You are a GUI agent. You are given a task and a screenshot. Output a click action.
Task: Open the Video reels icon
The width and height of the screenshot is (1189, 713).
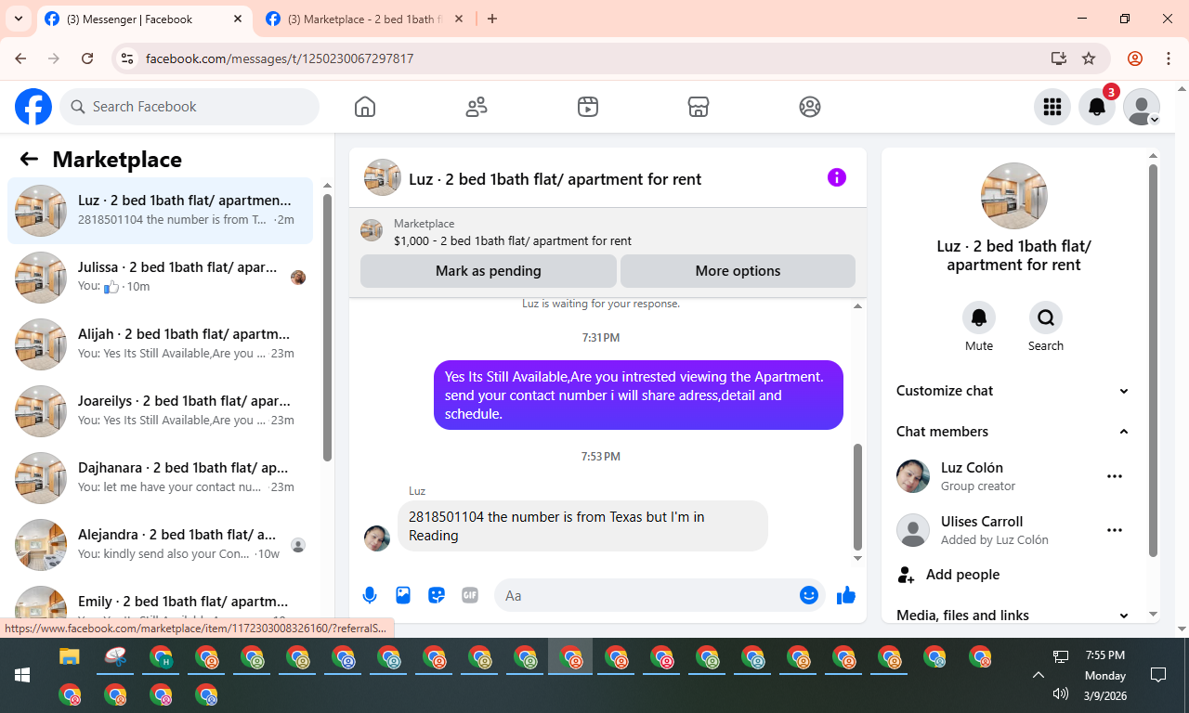pos(587,107)
